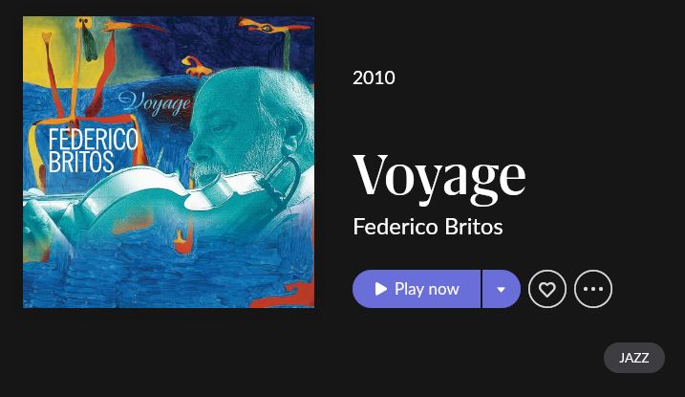
Task: Open the three-dots more options menu
Action: [x=593, y=289]
